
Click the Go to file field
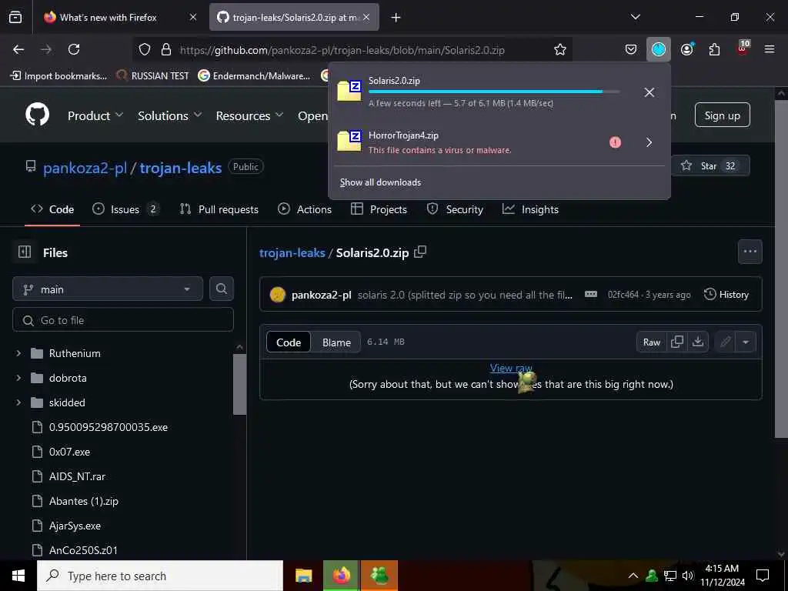click(x=123, y=319)
